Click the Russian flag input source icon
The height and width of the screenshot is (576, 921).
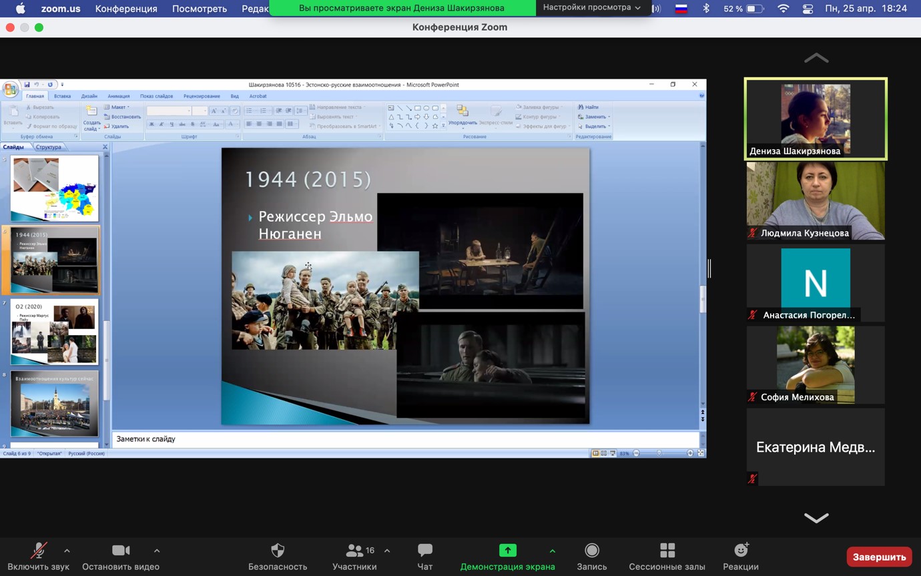tap(681, 9)
